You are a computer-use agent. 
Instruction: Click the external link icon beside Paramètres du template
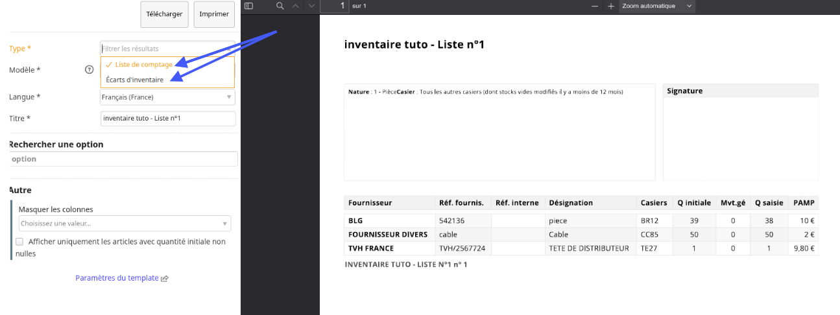pos(165,279)
